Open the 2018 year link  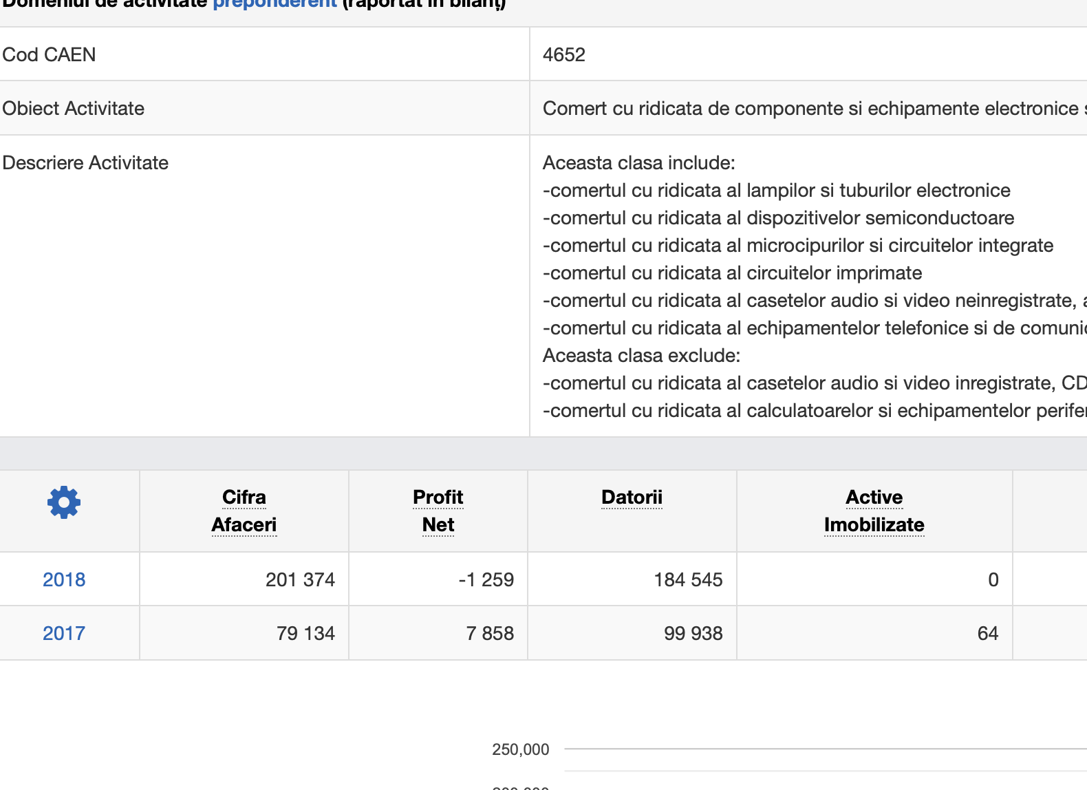coord(64,579)
